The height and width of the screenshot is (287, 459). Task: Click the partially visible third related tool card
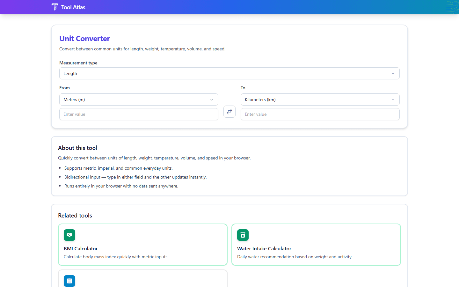[x=143, y=279]
